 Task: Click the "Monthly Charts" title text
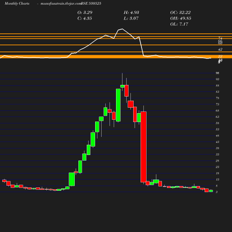coord(17,3)
